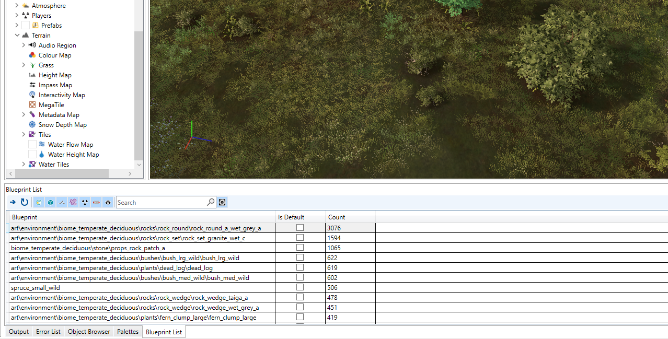This screenshot has height=339, width=668.
Task: Sort by the Blueprint column header
Action: pyautogui.click(x=142, y=217)
